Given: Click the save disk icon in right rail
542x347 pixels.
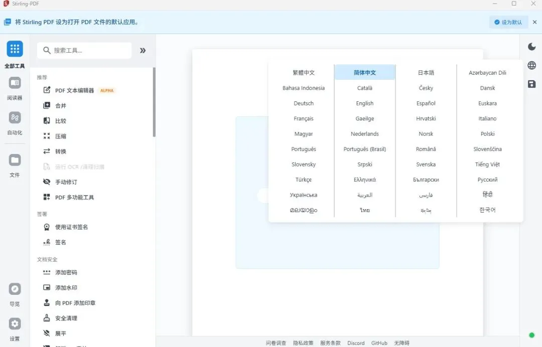Looking at the screenshot, I should click(x=531, y=84).
